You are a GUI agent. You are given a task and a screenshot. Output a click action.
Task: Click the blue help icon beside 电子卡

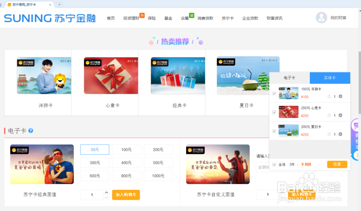[31, 131]
